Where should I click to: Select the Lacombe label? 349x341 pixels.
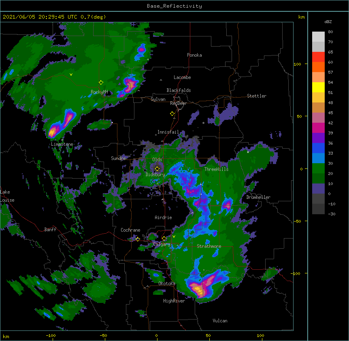[x=182, y=77]
